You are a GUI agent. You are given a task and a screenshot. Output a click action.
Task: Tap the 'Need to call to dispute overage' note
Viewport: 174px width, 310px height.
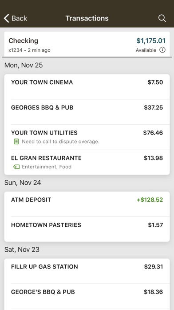(60, 142)
